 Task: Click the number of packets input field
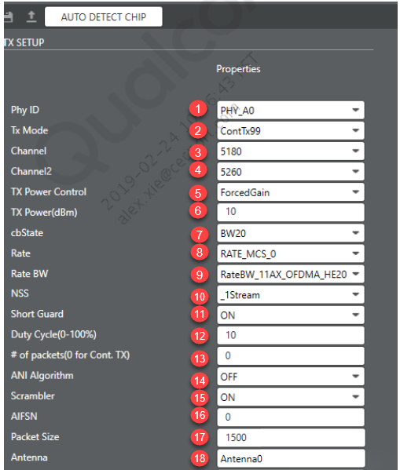point(291,355)
